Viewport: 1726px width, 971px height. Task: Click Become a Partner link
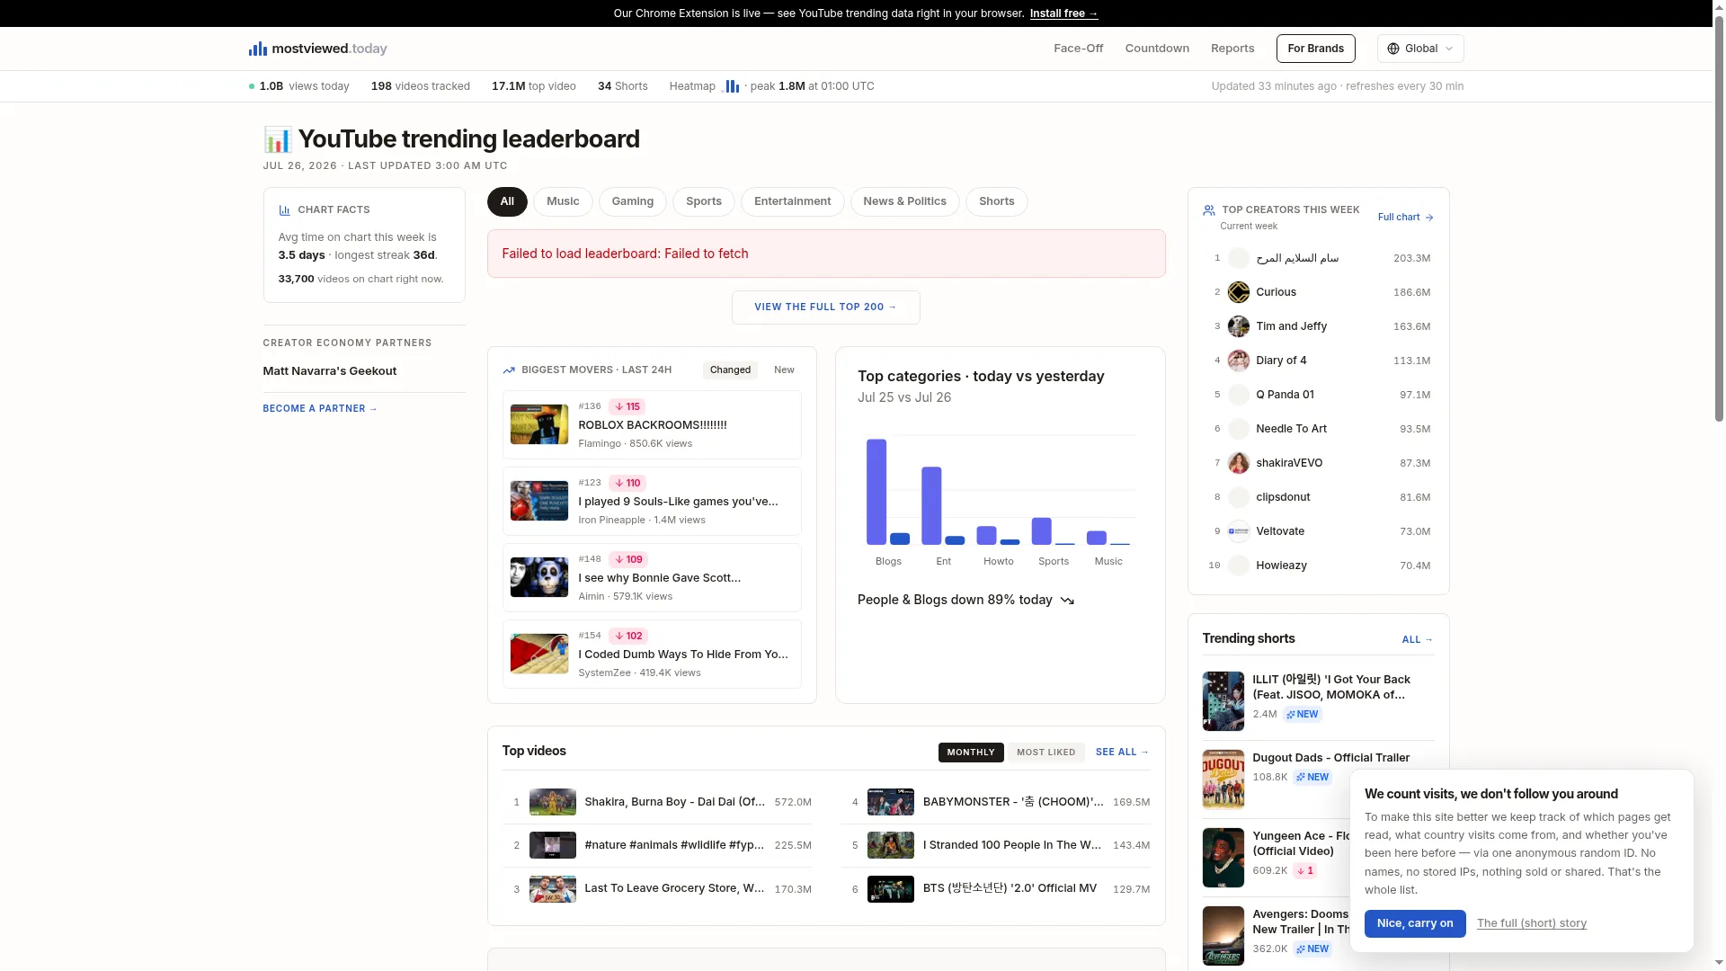click(x=320, y=409)
